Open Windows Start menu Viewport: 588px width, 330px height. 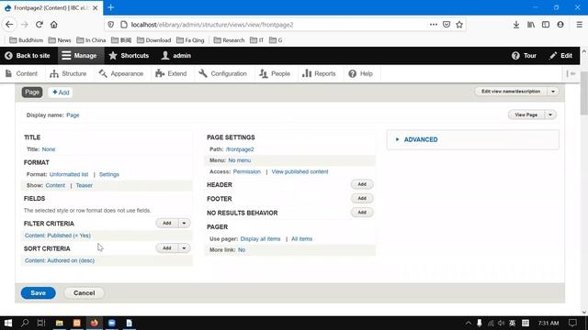(x=8, y=323)
